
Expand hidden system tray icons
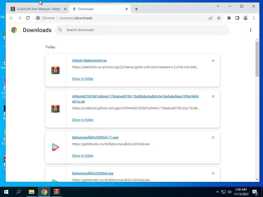(217, 192)
